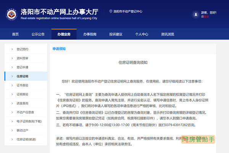This screenshot has width=229, height=153.
Task: Click the location pin icon beside 洛阳市不动产登记中心
Action: [111, 11]
